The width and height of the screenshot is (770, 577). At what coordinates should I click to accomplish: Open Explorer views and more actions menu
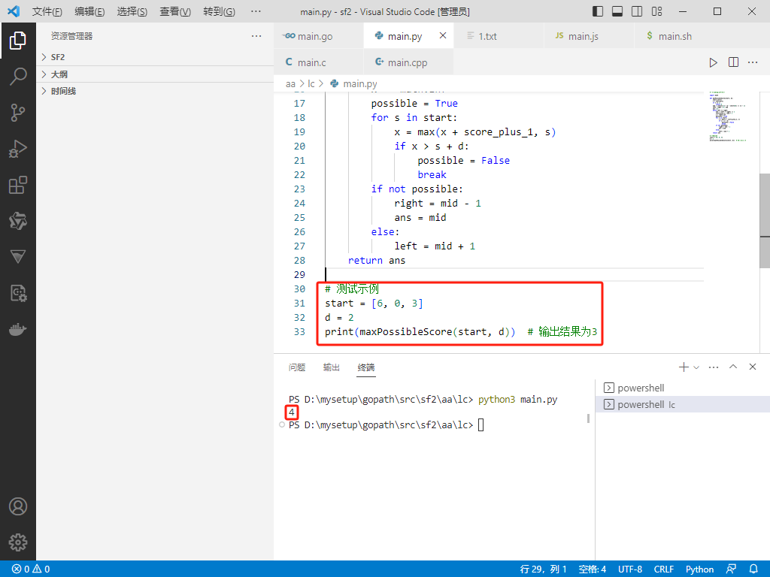click(256, 36)
